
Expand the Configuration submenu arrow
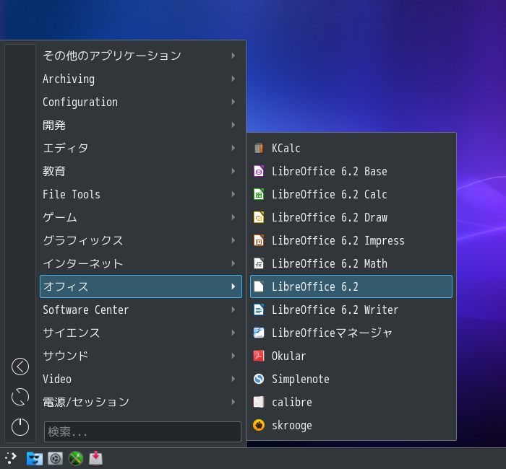pos(233,102)
